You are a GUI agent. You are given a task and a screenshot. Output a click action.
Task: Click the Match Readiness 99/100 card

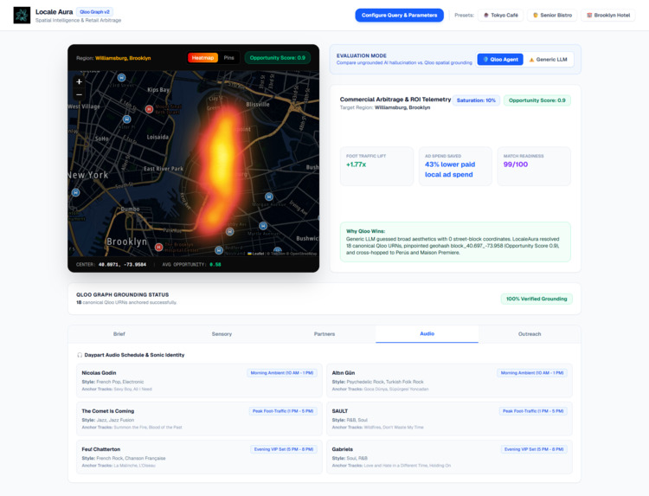pos(534,166)
